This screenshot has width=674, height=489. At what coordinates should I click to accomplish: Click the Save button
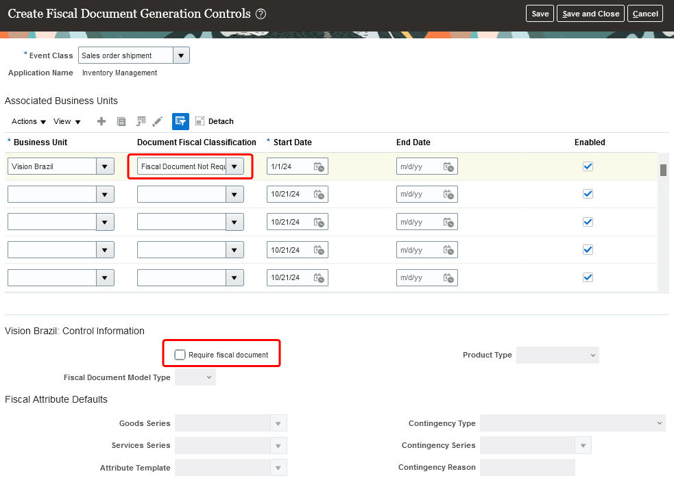540,14
